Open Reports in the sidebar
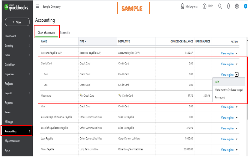 click(9, 103)
